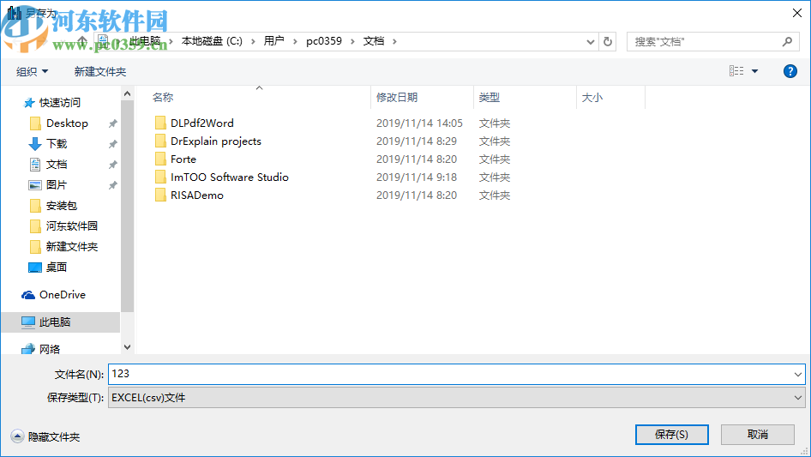The width and height of the screenshot is (811, 457).
Task: Click the pin icon next to 图片
Action: [x=112, y=185]
